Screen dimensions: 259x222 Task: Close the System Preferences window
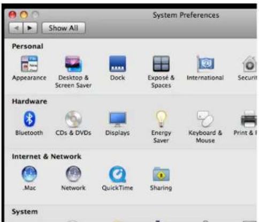(x=12, y=14)
